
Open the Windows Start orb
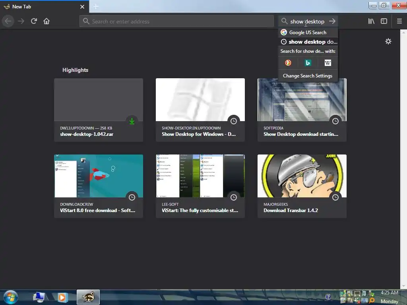[11, 297]
